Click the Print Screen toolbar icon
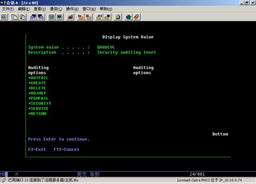256x184 pixels. point(4,17)
